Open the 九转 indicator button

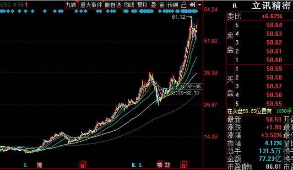[x=71, y=5]
